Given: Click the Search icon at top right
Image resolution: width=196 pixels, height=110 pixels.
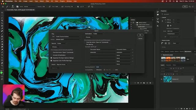Looking at the screenshot, I should click(190, 7).
